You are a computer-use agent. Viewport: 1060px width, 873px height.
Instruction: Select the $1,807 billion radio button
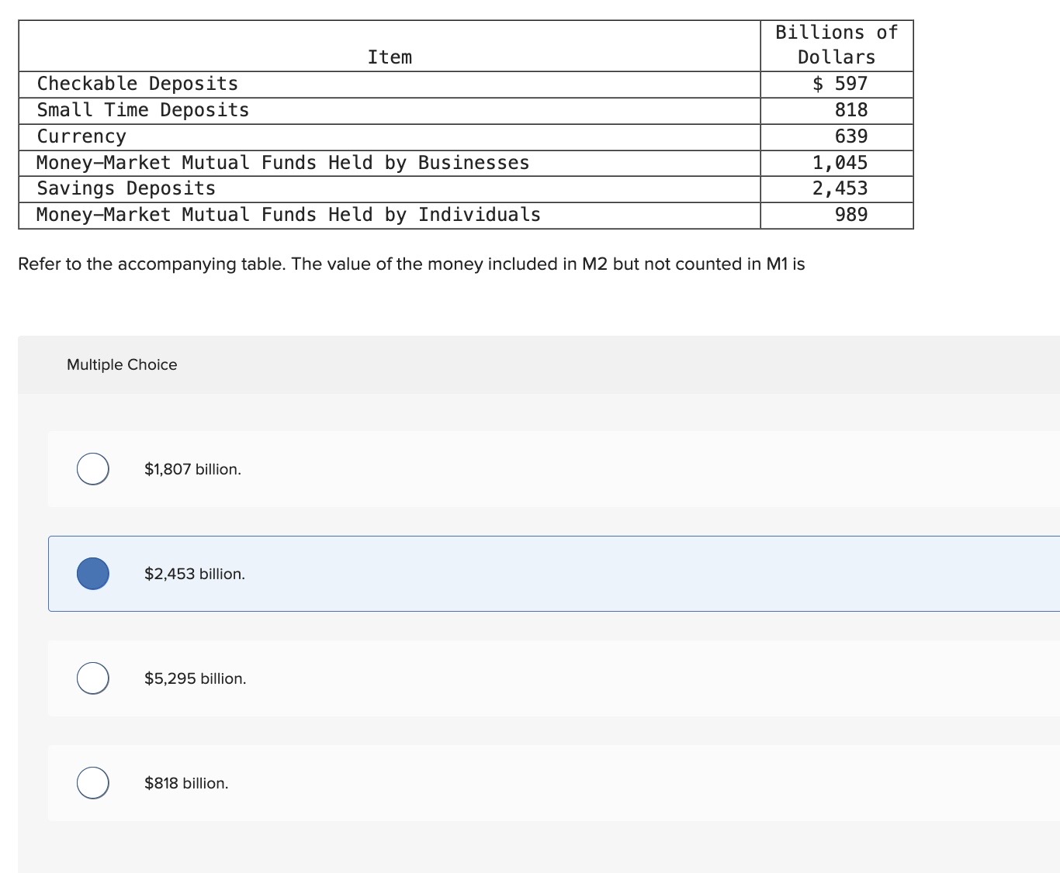point(92,468)
